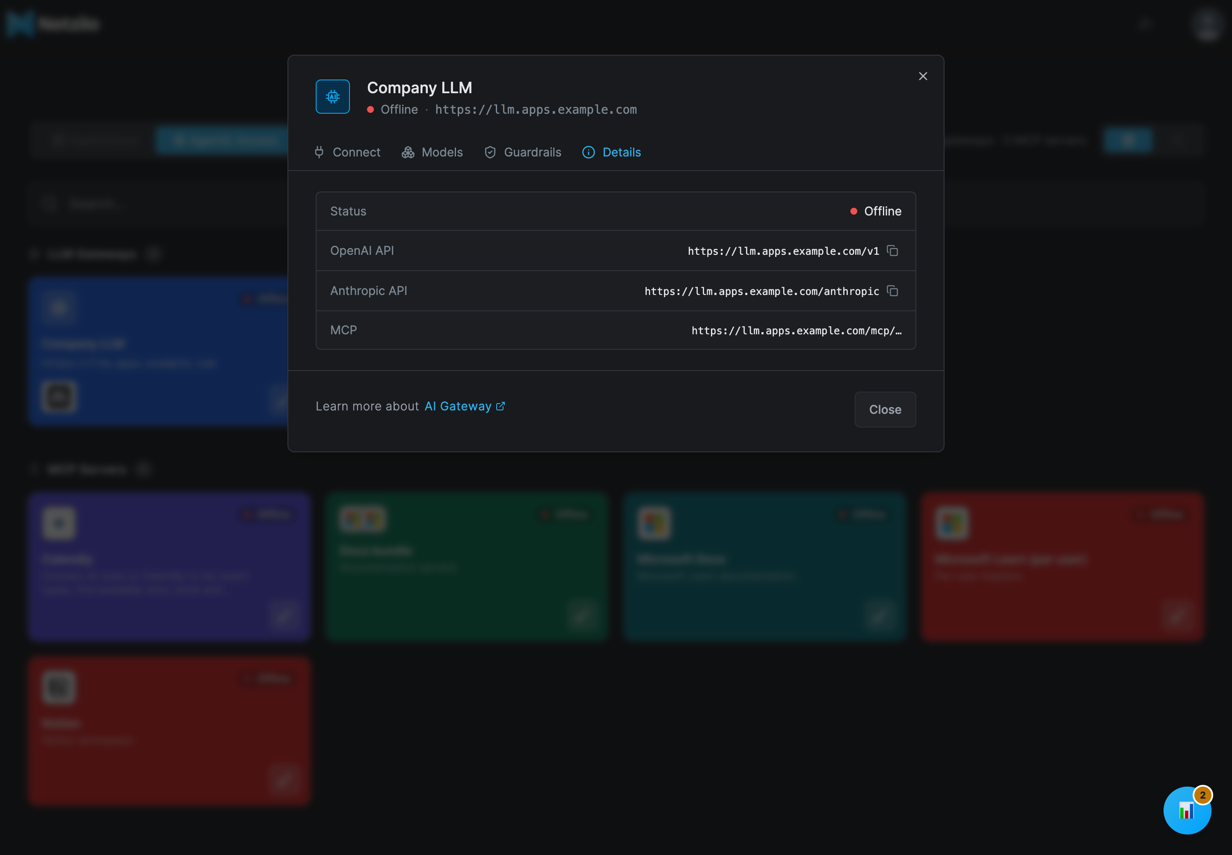
Task: Click the Company LLM title
Action: pos(419,87)
